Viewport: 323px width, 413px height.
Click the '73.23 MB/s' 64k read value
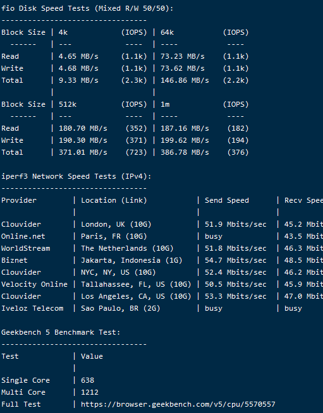[x=183, y=56]
